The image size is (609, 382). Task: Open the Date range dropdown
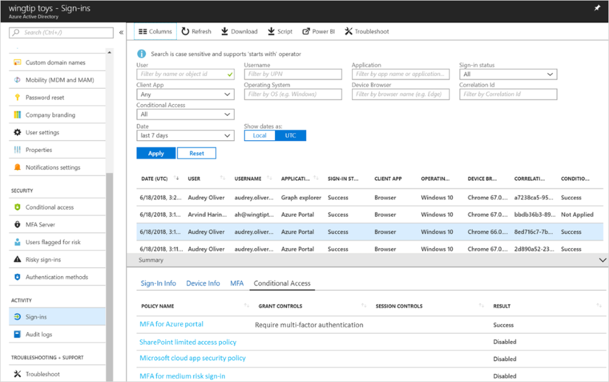pos(185,135)
